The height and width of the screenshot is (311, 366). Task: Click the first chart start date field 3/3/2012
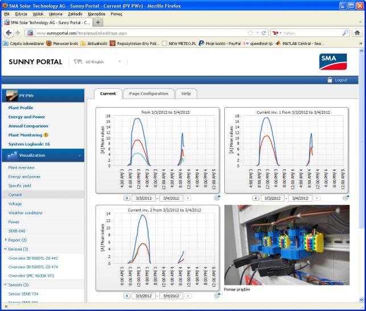pyautogui.click(x=143, y=198)
